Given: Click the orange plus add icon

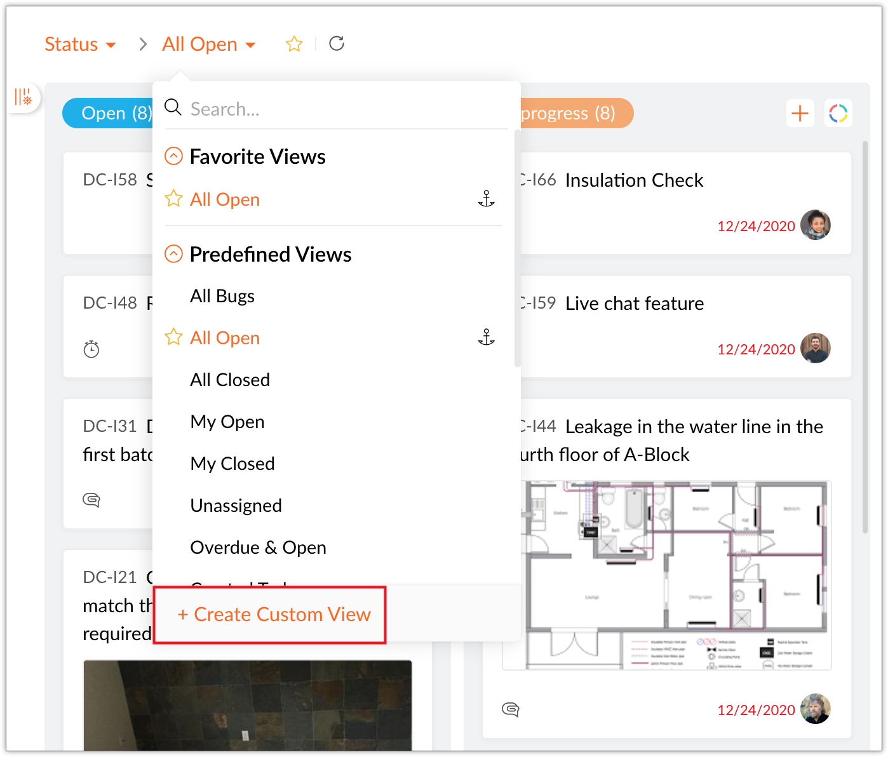Looking at the screenshot, I should click(x=800, y=114).
